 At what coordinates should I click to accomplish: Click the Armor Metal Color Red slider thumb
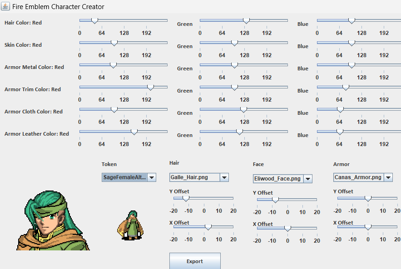tap(113, 65)
